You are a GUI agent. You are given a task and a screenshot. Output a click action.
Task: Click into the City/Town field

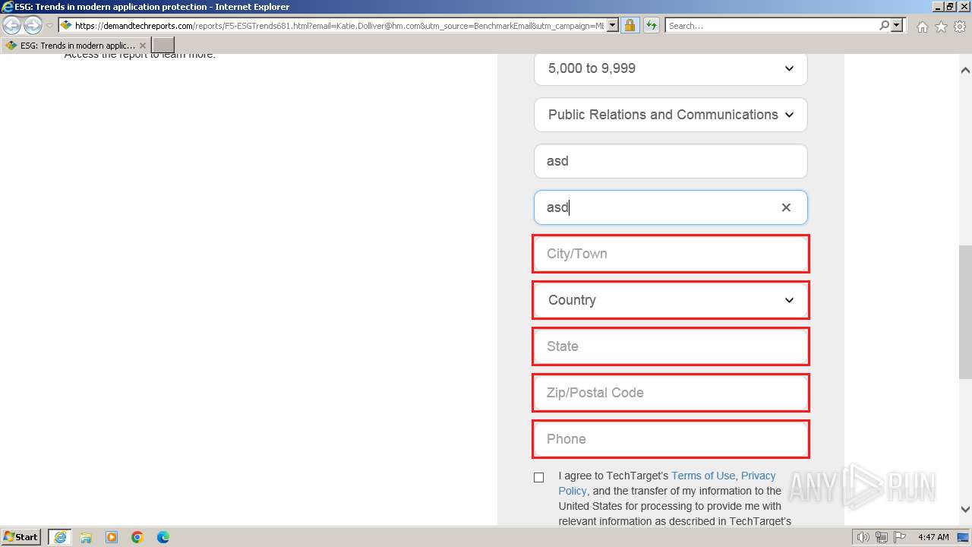[671, 254]
